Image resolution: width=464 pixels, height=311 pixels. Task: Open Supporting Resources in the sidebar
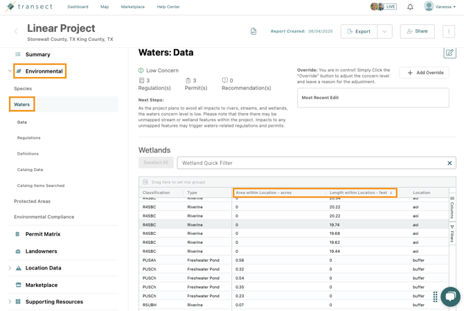pos(54,302)
